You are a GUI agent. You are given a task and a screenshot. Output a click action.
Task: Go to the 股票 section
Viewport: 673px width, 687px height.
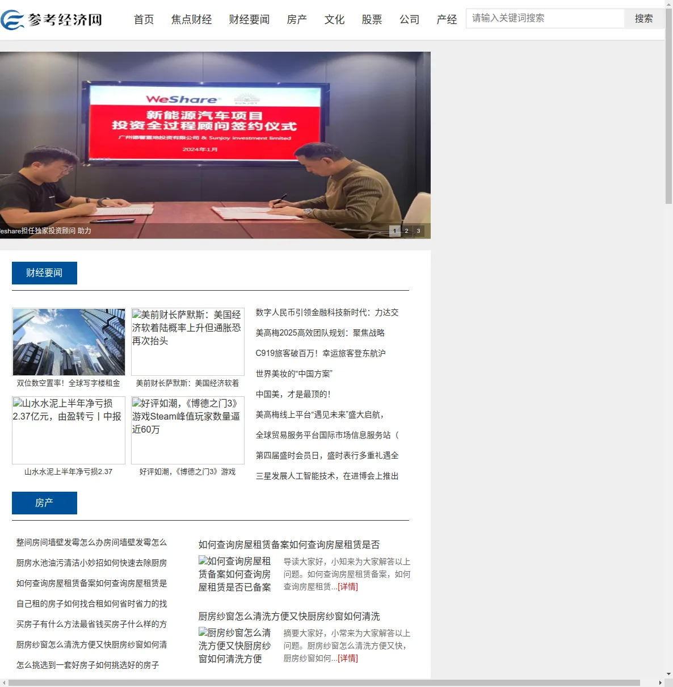coord(372,20)
